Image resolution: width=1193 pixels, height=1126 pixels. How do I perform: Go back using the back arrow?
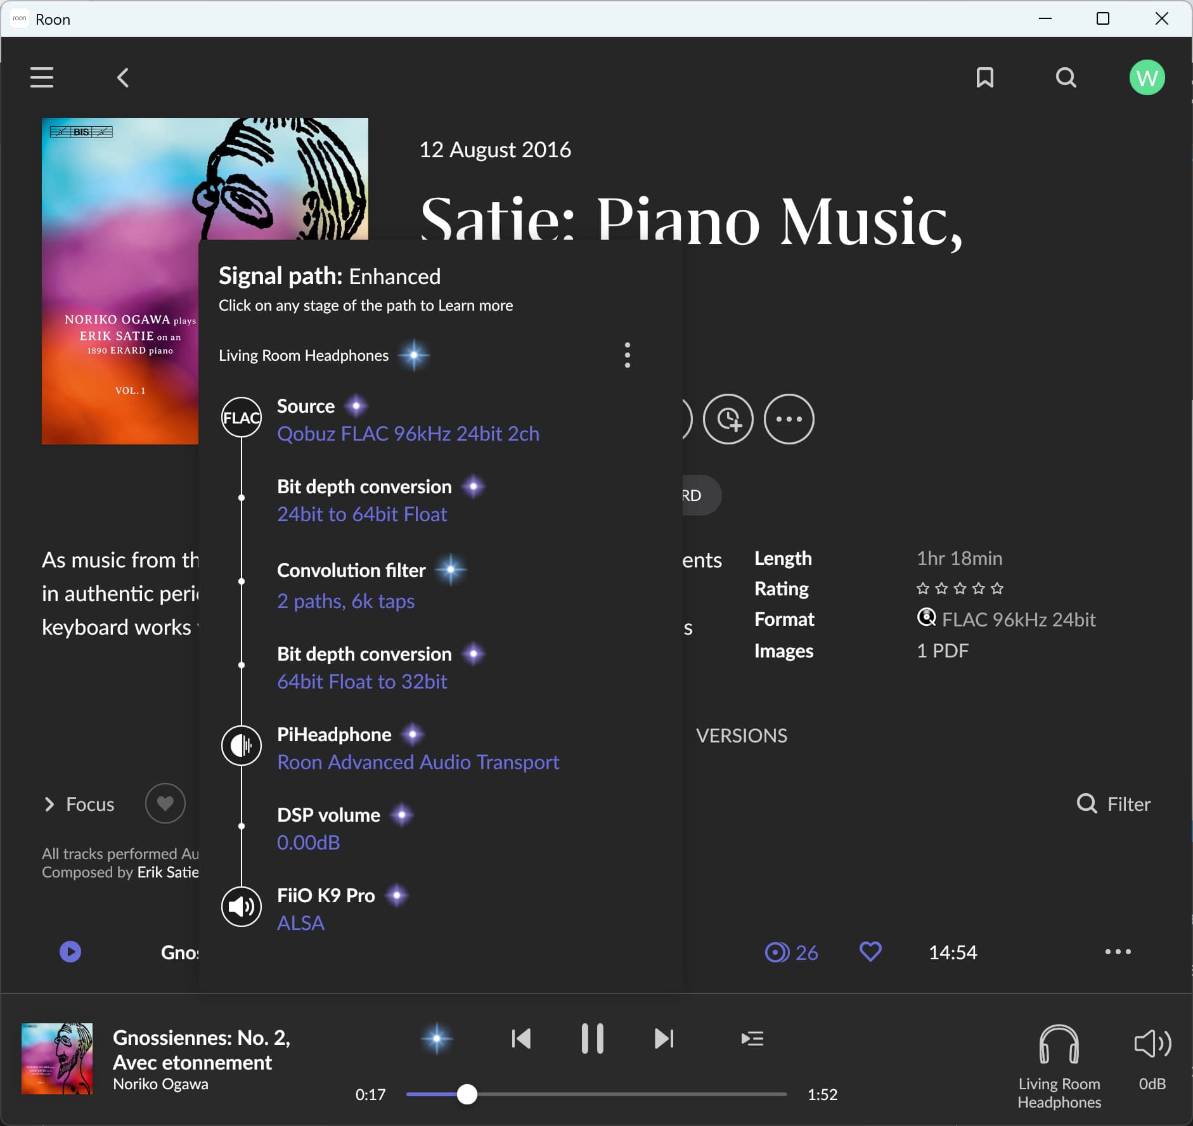click(123, 78)
